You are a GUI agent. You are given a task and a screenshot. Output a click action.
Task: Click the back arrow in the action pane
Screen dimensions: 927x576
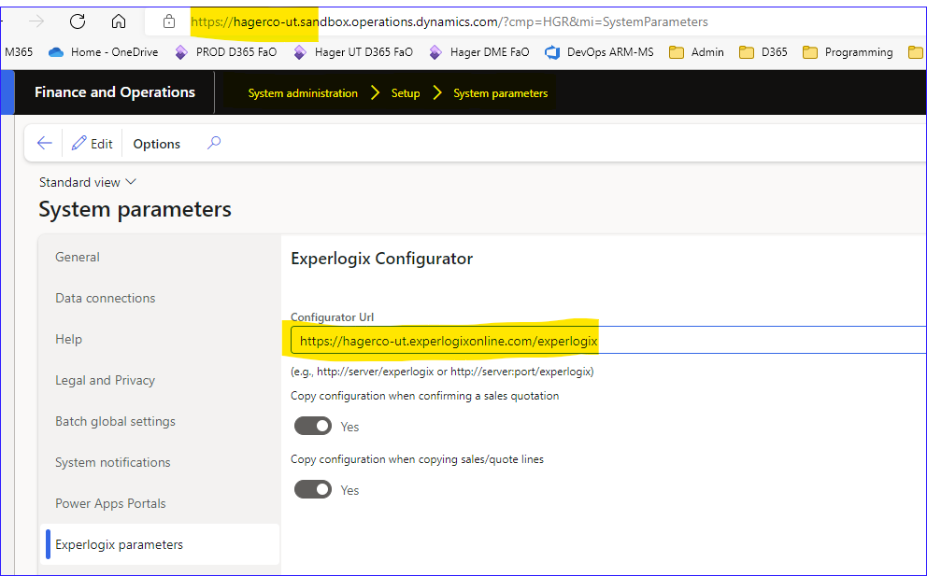coord(44,143)
